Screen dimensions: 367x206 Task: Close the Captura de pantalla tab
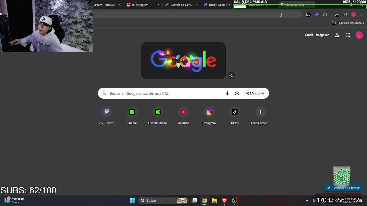coord(197,5)
